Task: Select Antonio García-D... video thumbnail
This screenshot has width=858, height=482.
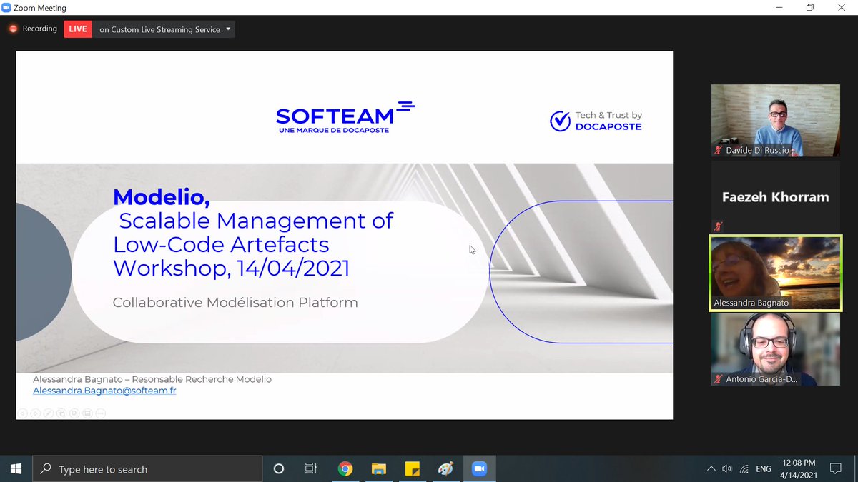Action: click(776, 350)
